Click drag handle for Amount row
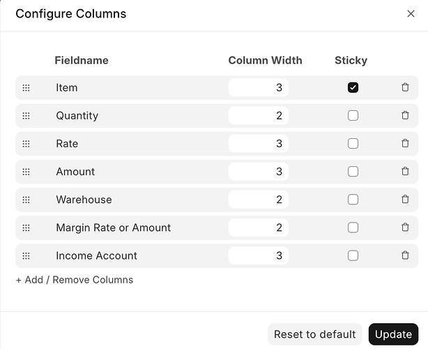The height and width of the screenshot is (349, 428). (x=26, y=172)
